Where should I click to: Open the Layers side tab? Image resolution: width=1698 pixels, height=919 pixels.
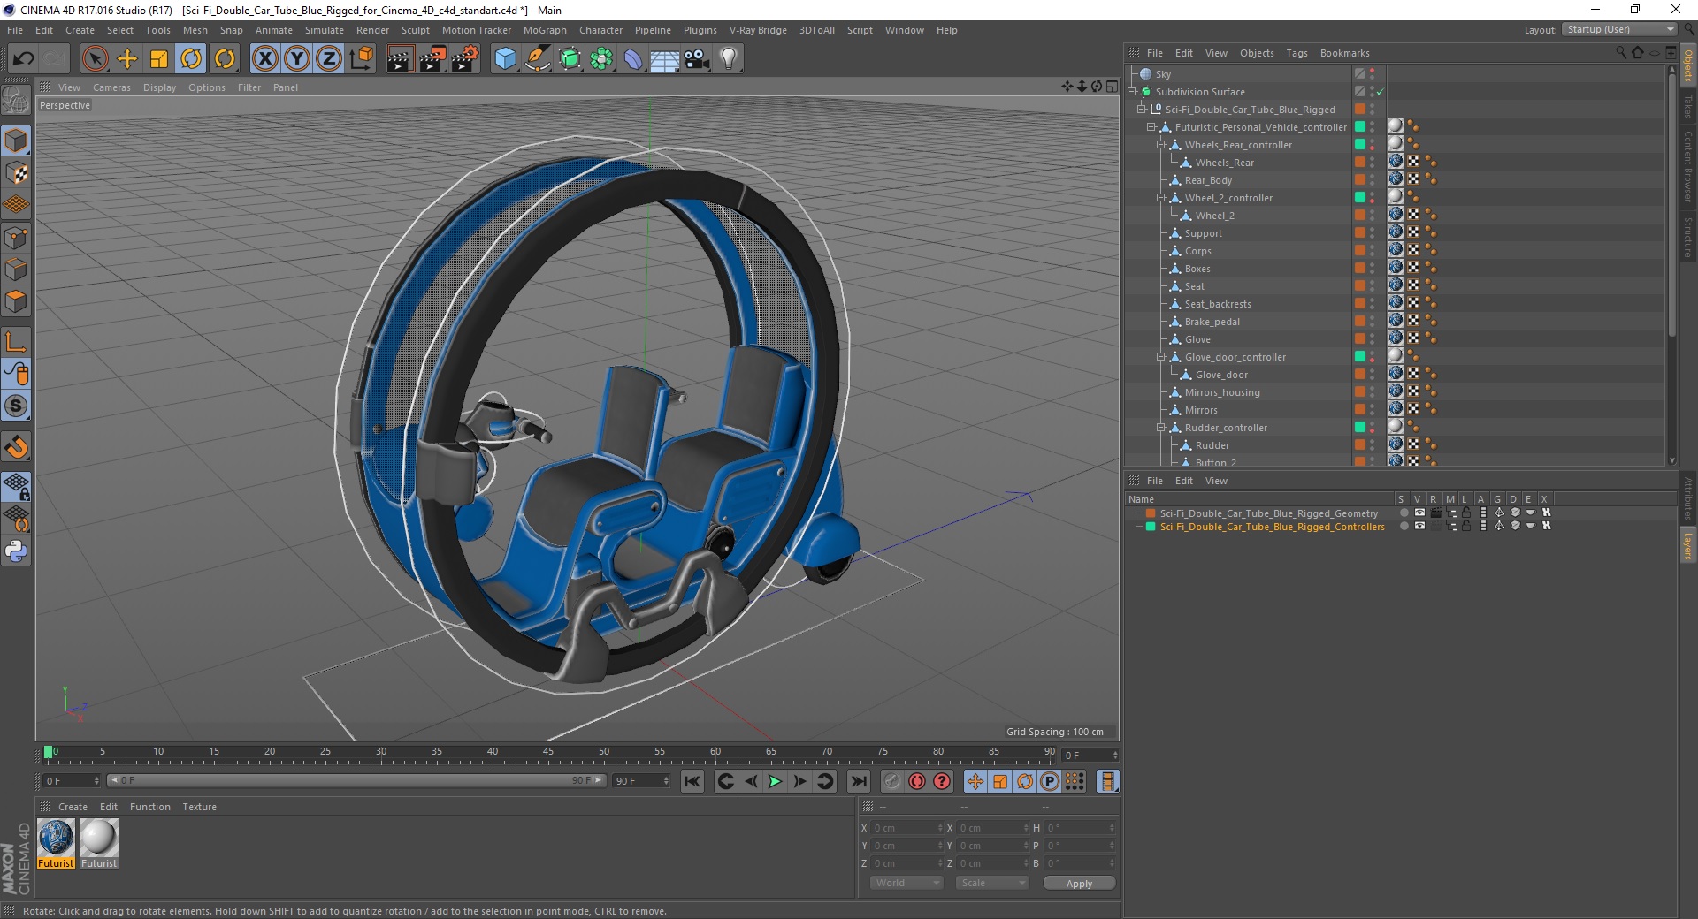[1687, 546]
